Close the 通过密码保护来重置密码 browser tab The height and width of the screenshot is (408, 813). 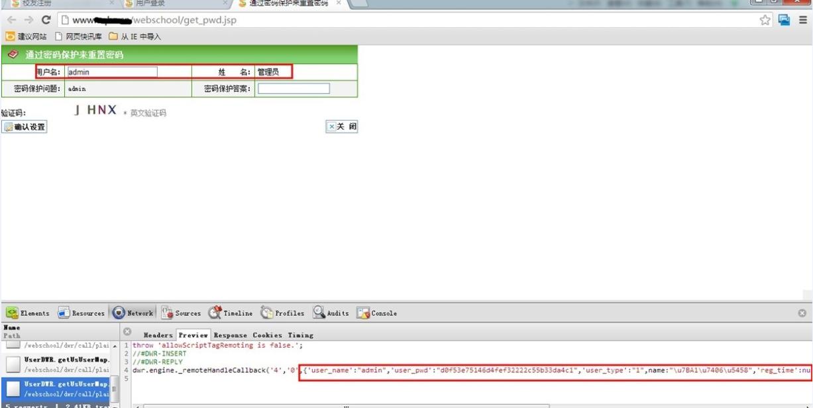(x=339, y=3)
